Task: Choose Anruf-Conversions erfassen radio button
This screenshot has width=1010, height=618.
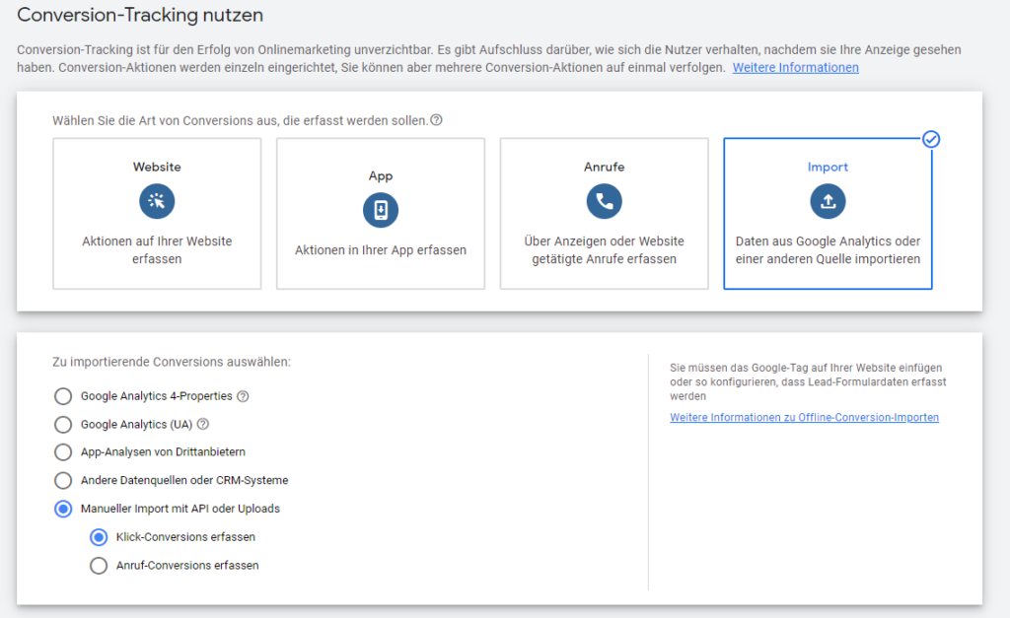Action: pos(98,565)
